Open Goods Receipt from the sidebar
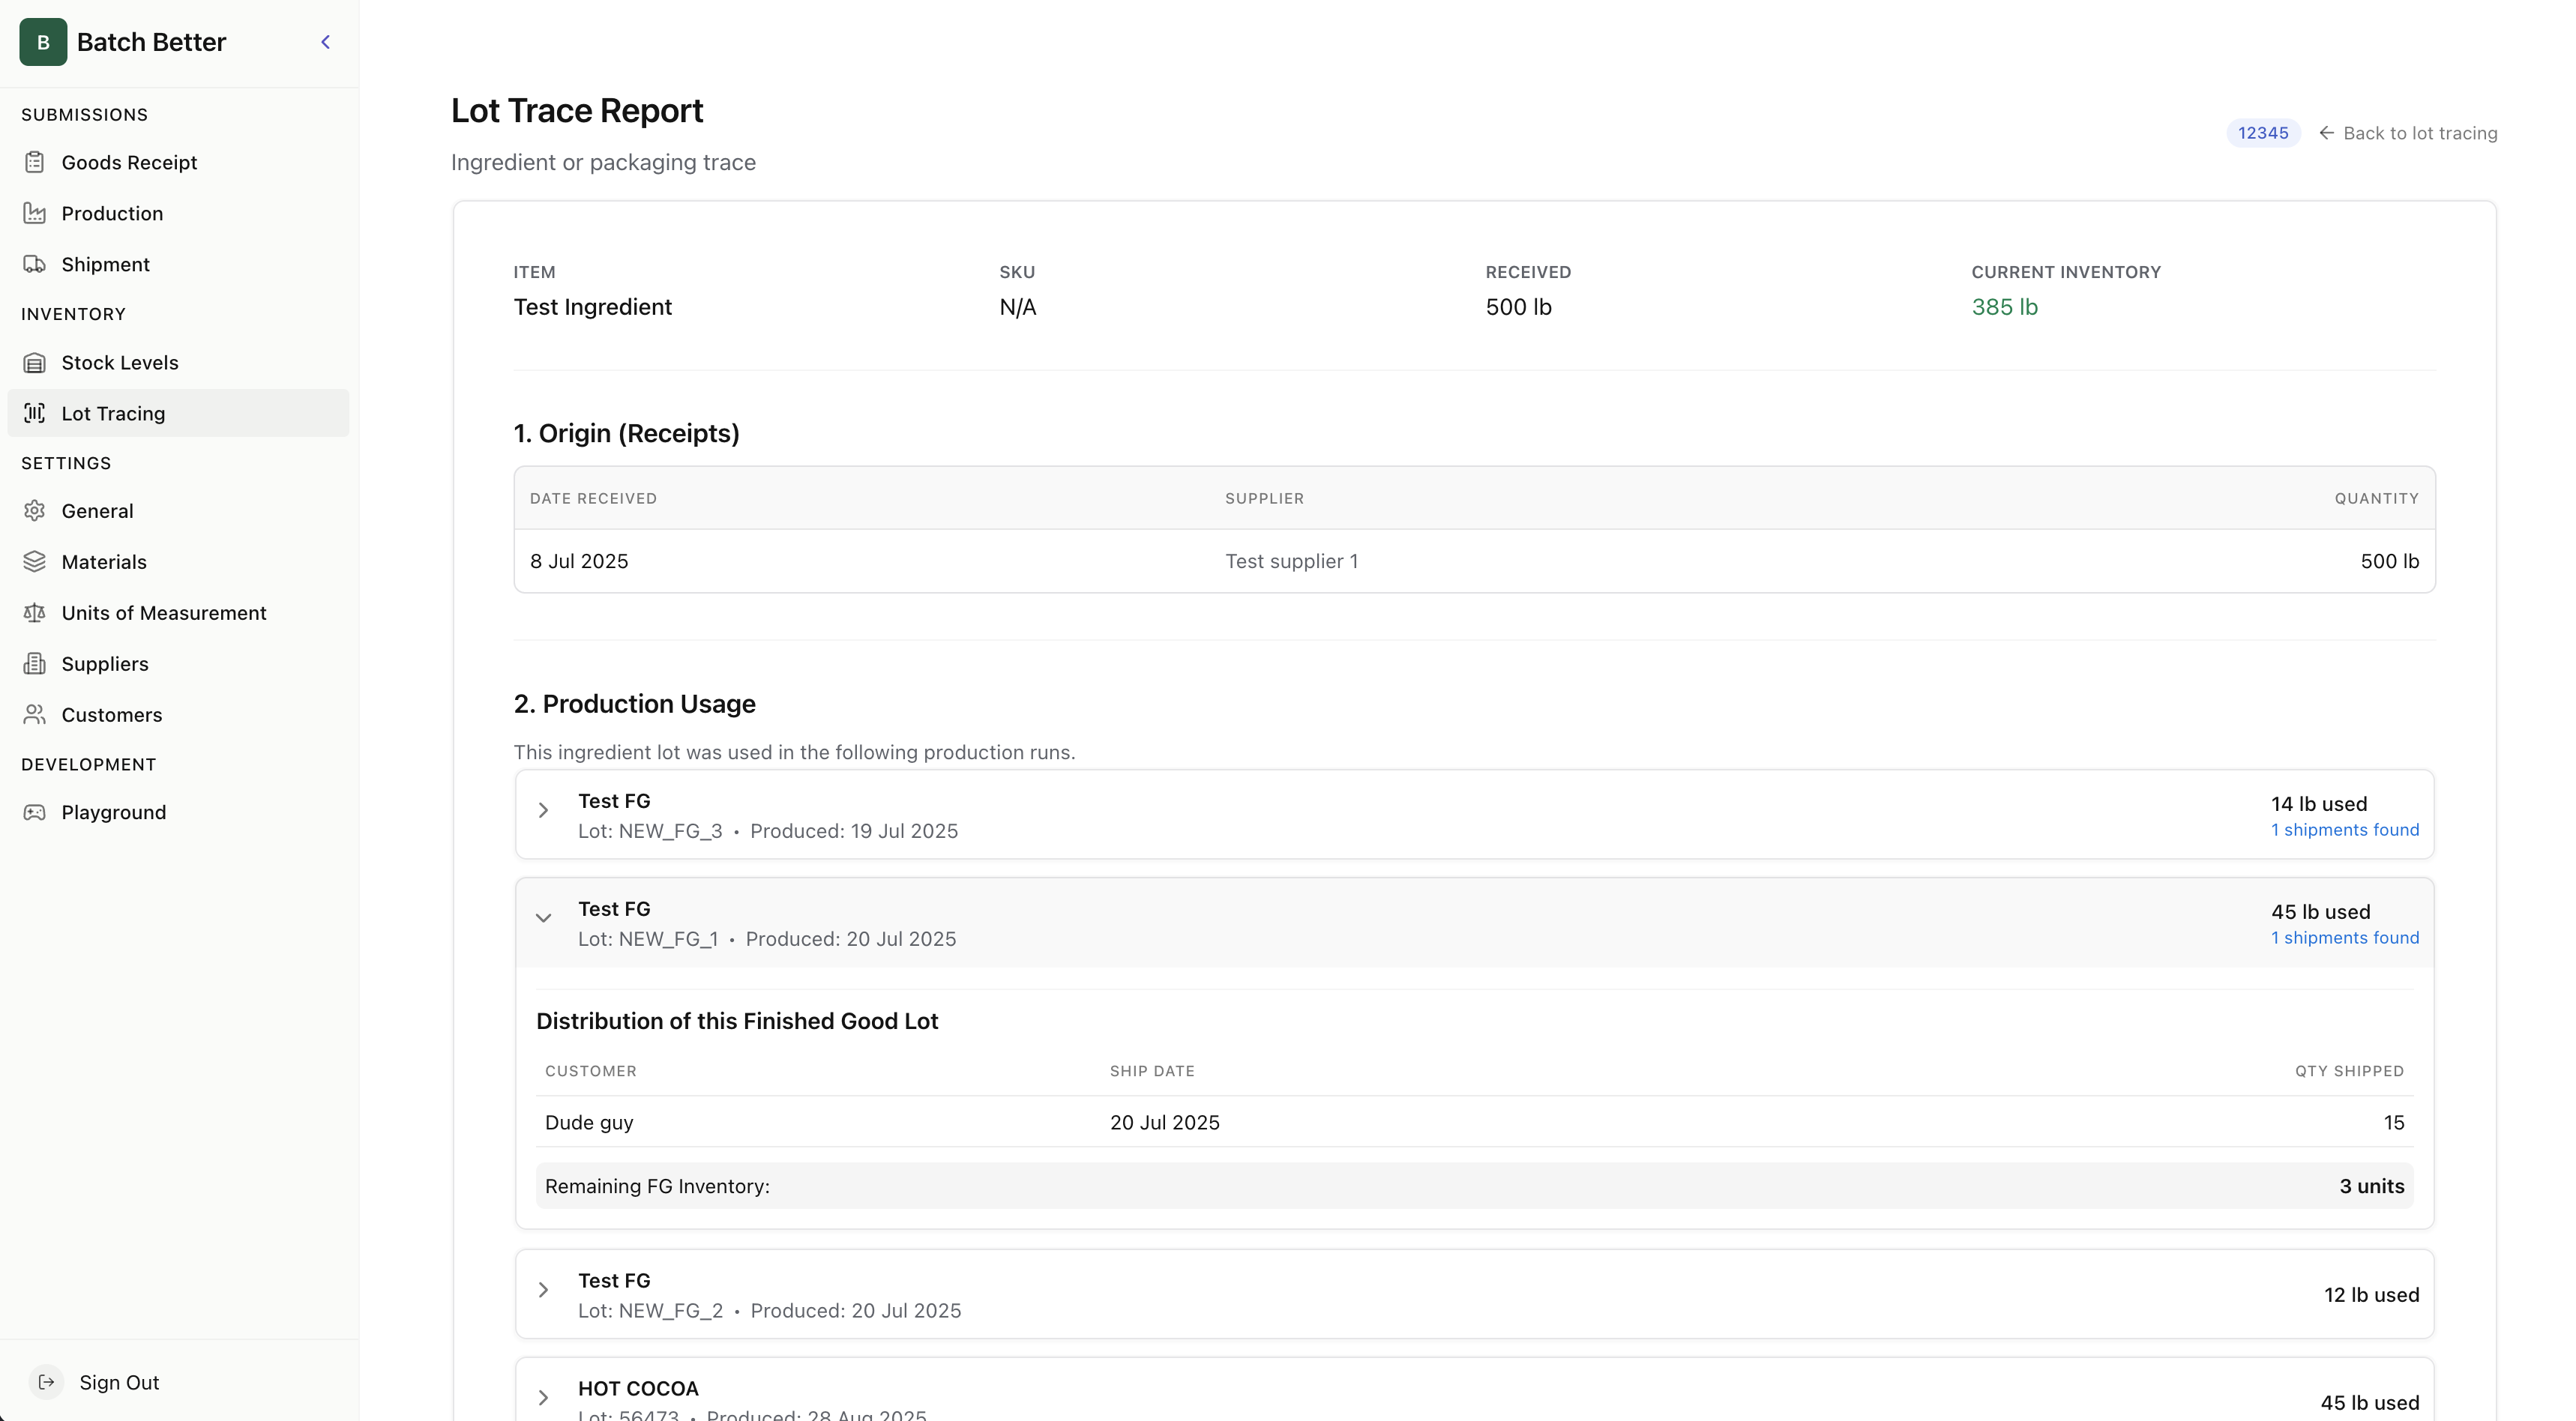 coord(35,161)
